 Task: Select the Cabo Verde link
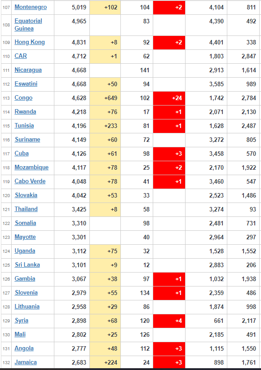click(30, 181)
